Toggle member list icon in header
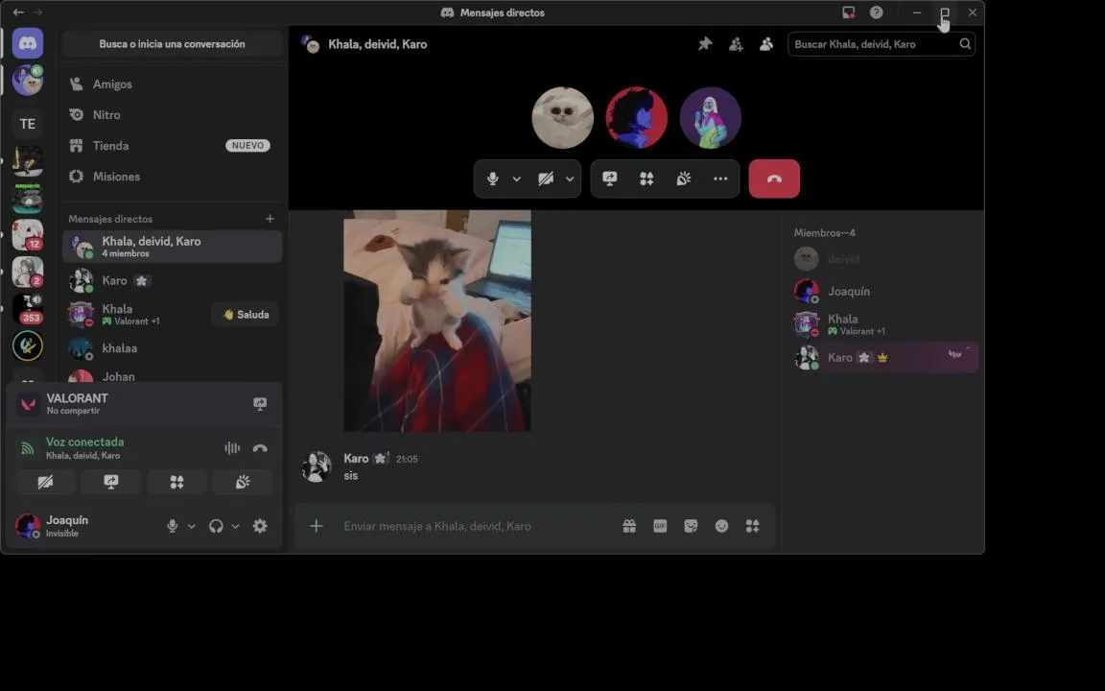This screenshot has height=691, width=1105. [766, 44]
